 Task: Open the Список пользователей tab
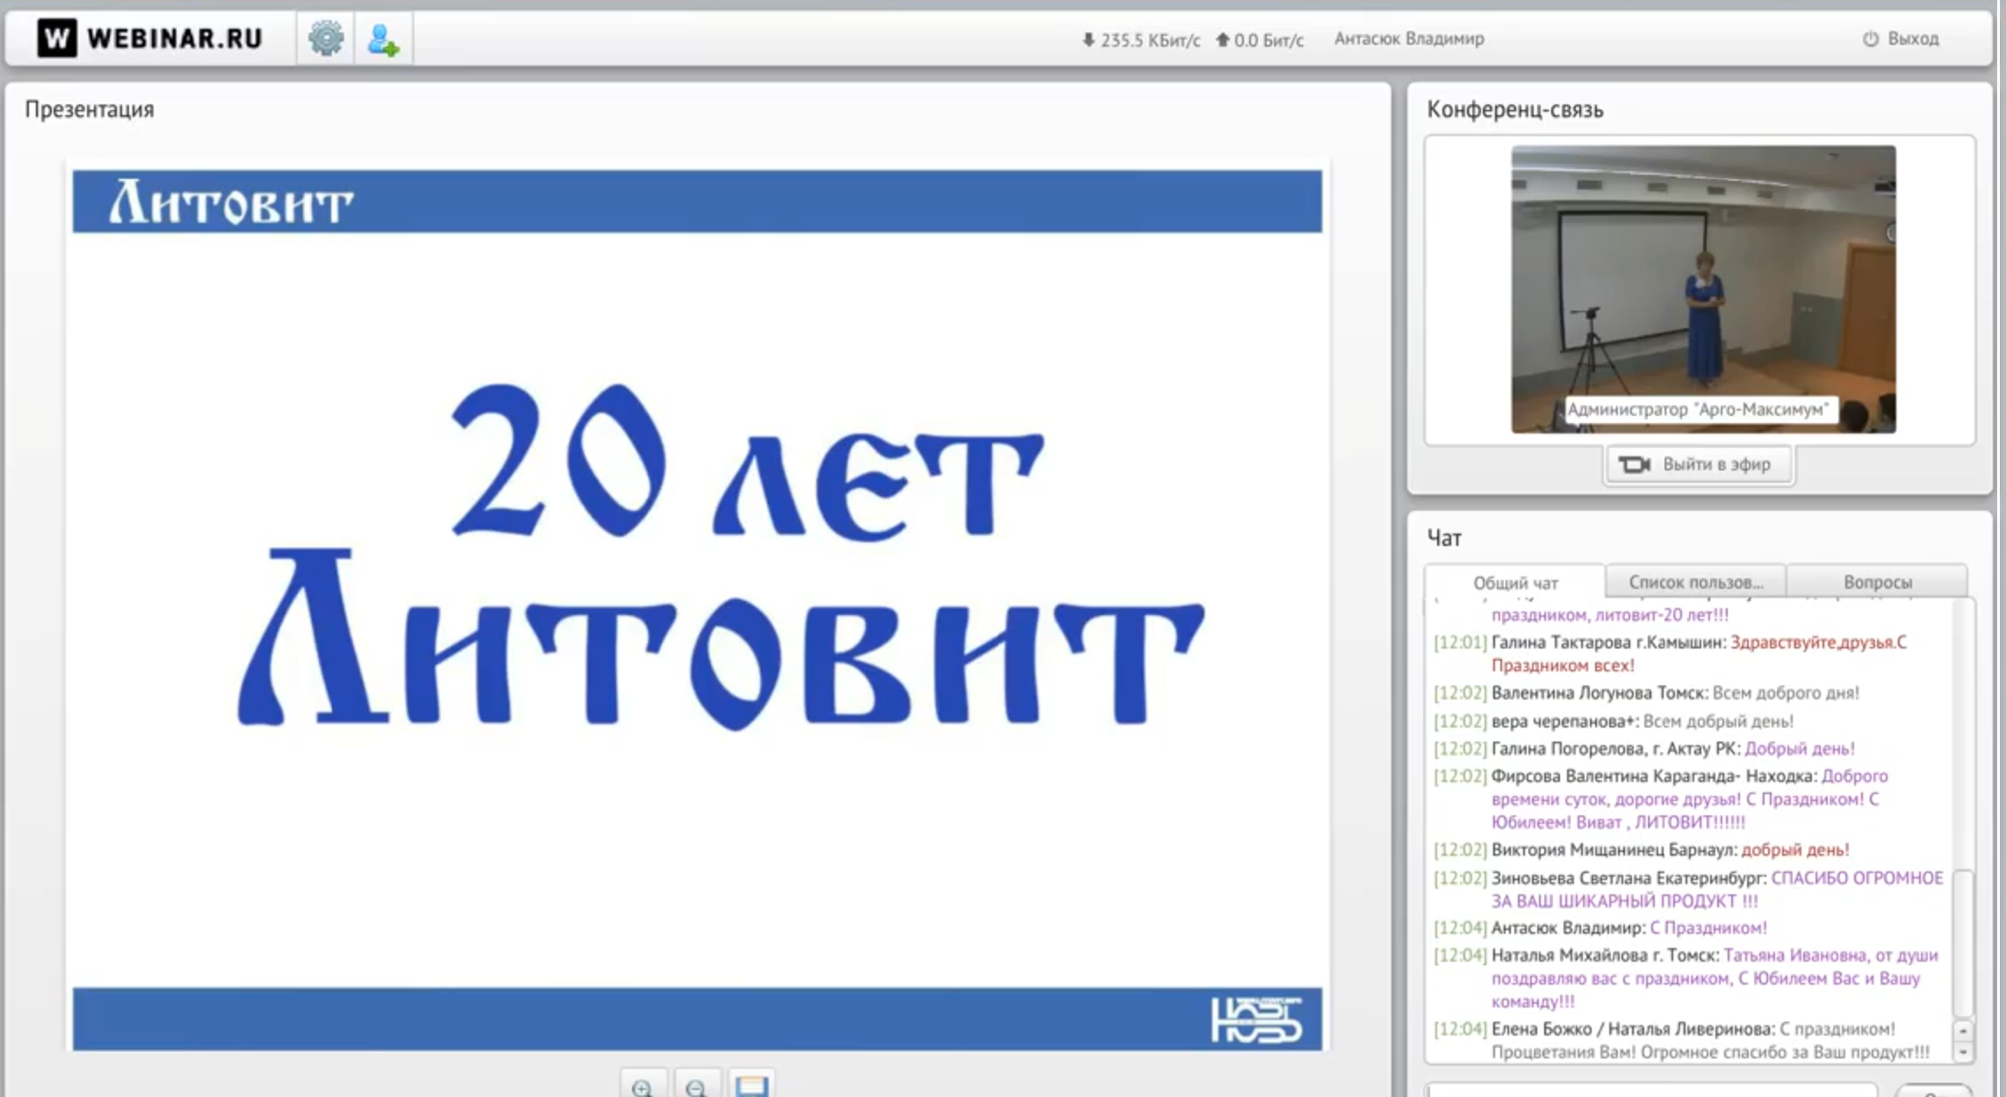pos(1695,582)
